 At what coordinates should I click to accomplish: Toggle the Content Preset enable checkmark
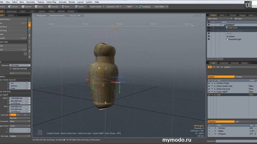click(x=209, y=83)
